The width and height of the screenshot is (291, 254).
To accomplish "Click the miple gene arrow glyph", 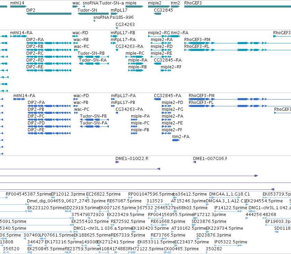I will click(134, 6).
